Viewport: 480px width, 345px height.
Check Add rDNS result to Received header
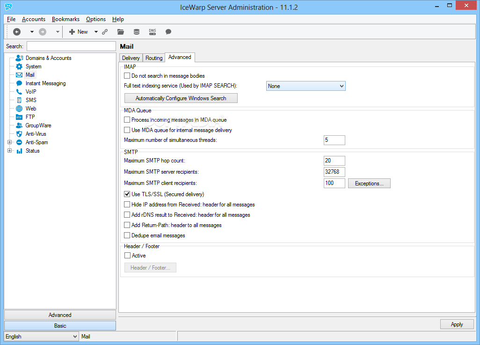(x=127, y=215)
